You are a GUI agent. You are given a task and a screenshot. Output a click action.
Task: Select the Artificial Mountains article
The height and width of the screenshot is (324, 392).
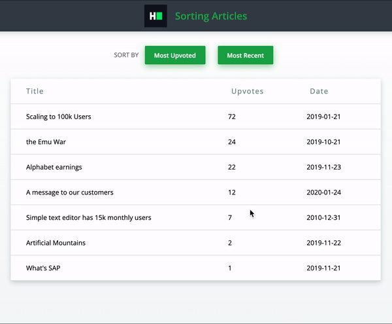click(56, 243)
